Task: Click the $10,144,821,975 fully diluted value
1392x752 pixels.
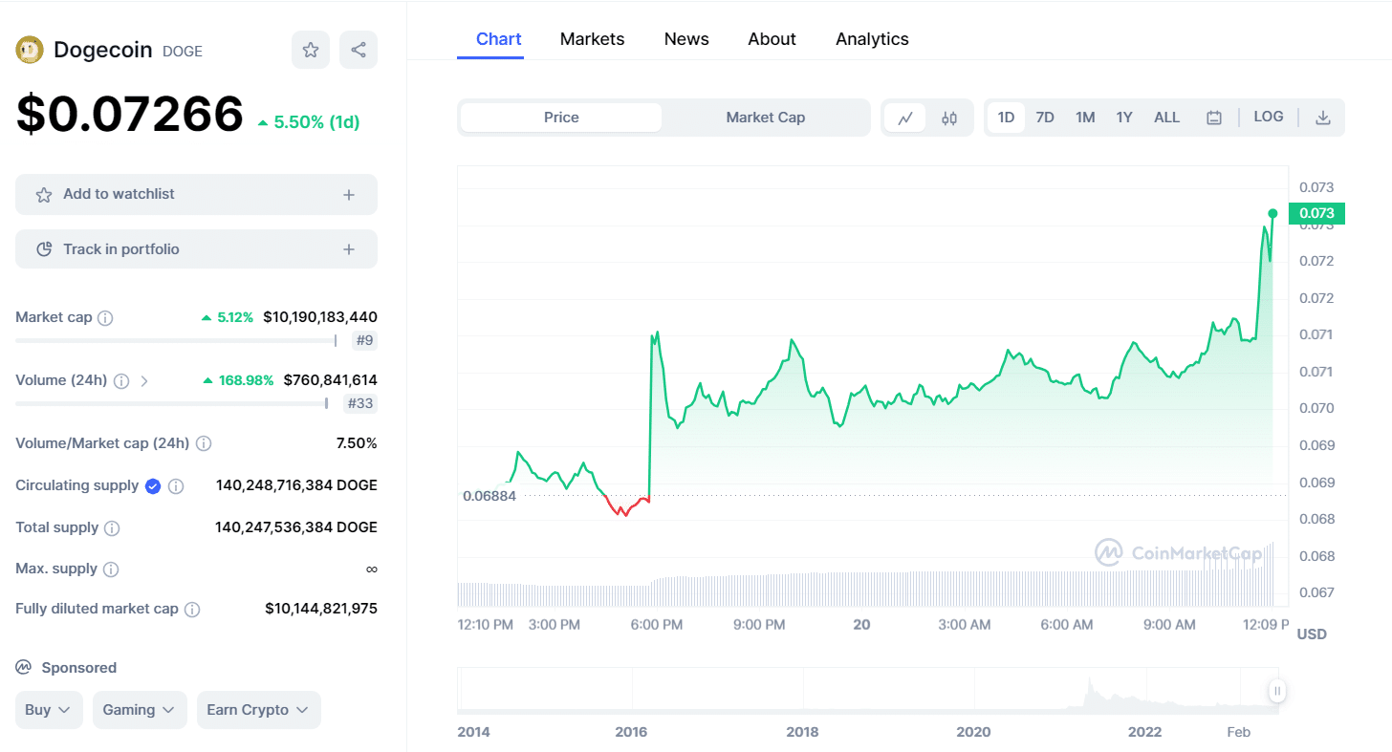Action: (x=321, y=609)
